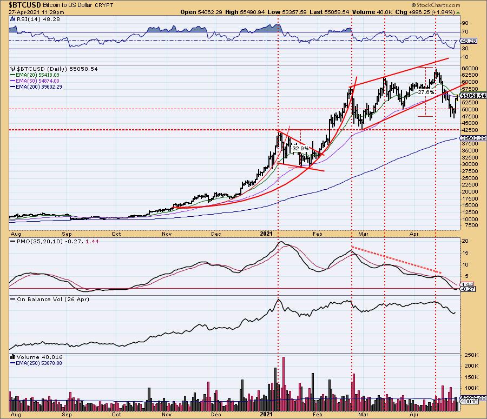Click the 20 level on PMO axis
The width and height of the screenshot is (487, 419).
(x=465, y=241)
